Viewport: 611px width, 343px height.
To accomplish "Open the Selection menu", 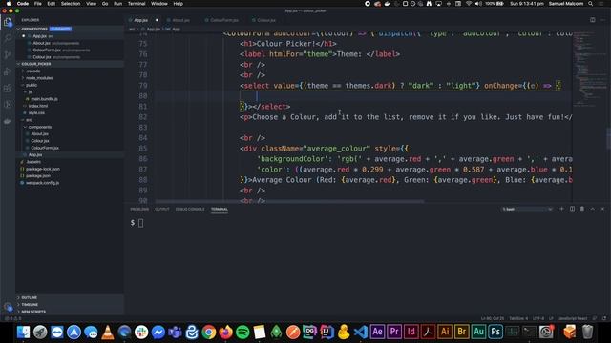I will pyautogui.click(x=71, y=4).
